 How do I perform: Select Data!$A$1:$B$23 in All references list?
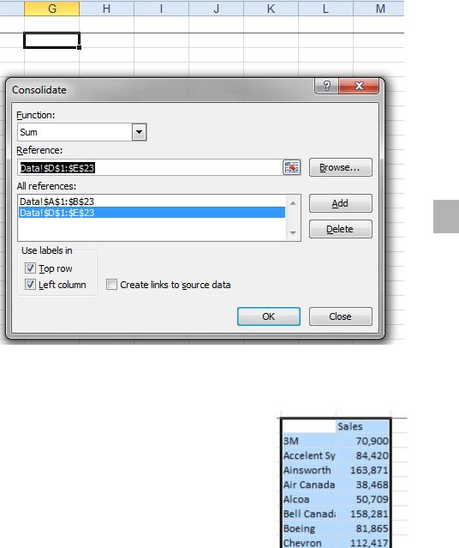pyautogui.click(x=152, y=202)
